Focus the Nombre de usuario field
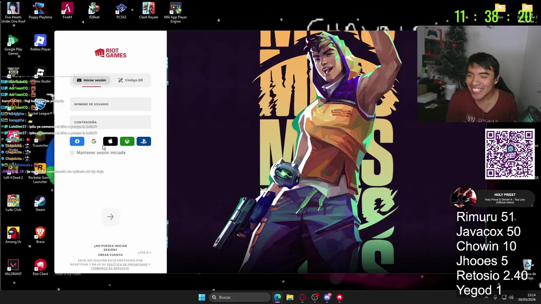Screen dimensions: 541x304 pos(110,104)
